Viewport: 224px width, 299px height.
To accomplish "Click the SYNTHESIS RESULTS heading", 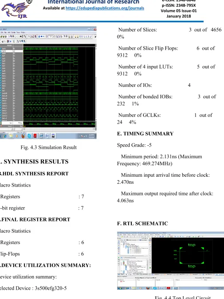I will [36, 162].
